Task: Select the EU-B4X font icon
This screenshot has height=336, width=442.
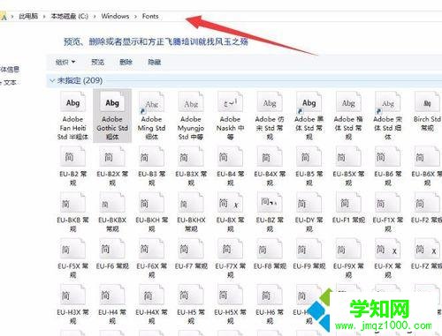Action: (x=270, y=157)
